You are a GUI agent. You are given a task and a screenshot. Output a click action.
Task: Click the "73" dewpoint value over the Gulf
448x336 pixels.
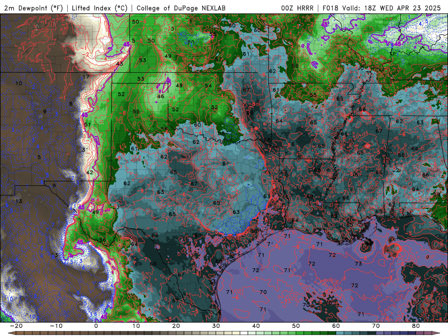point(358,263)
